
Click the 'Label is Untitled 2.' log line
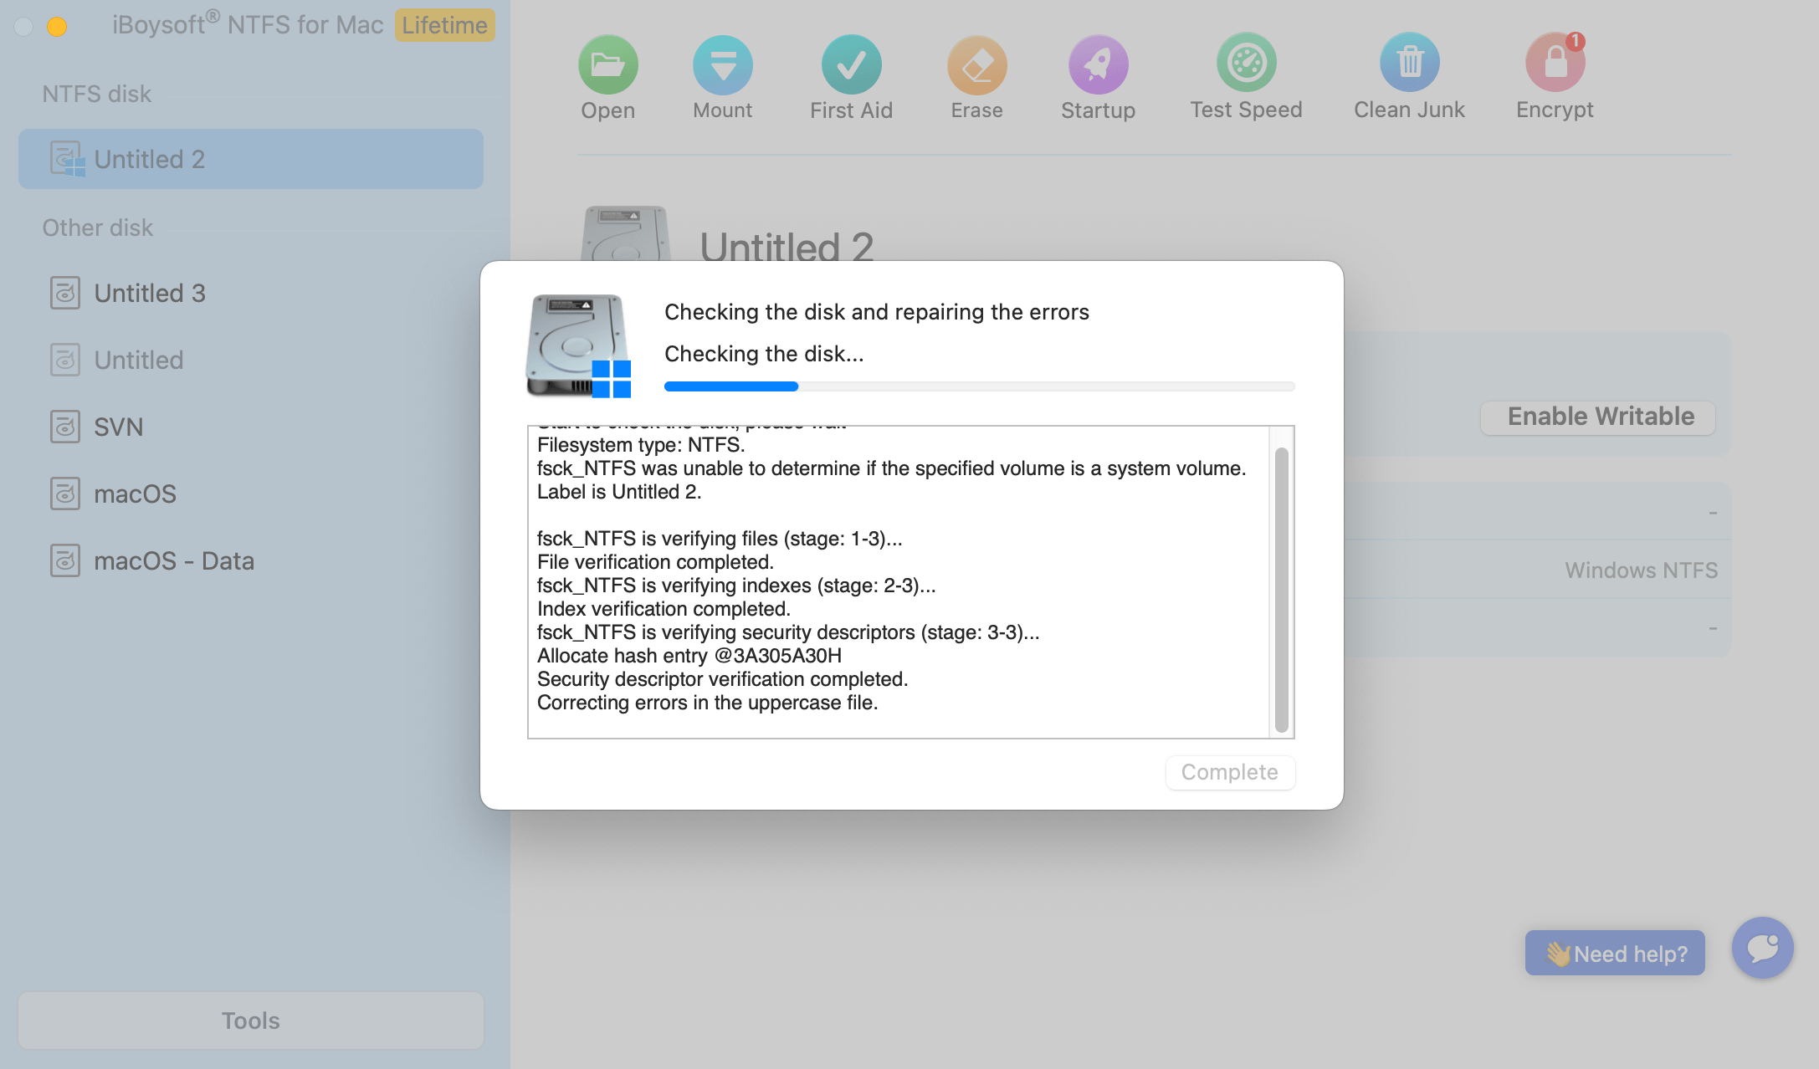619,492
